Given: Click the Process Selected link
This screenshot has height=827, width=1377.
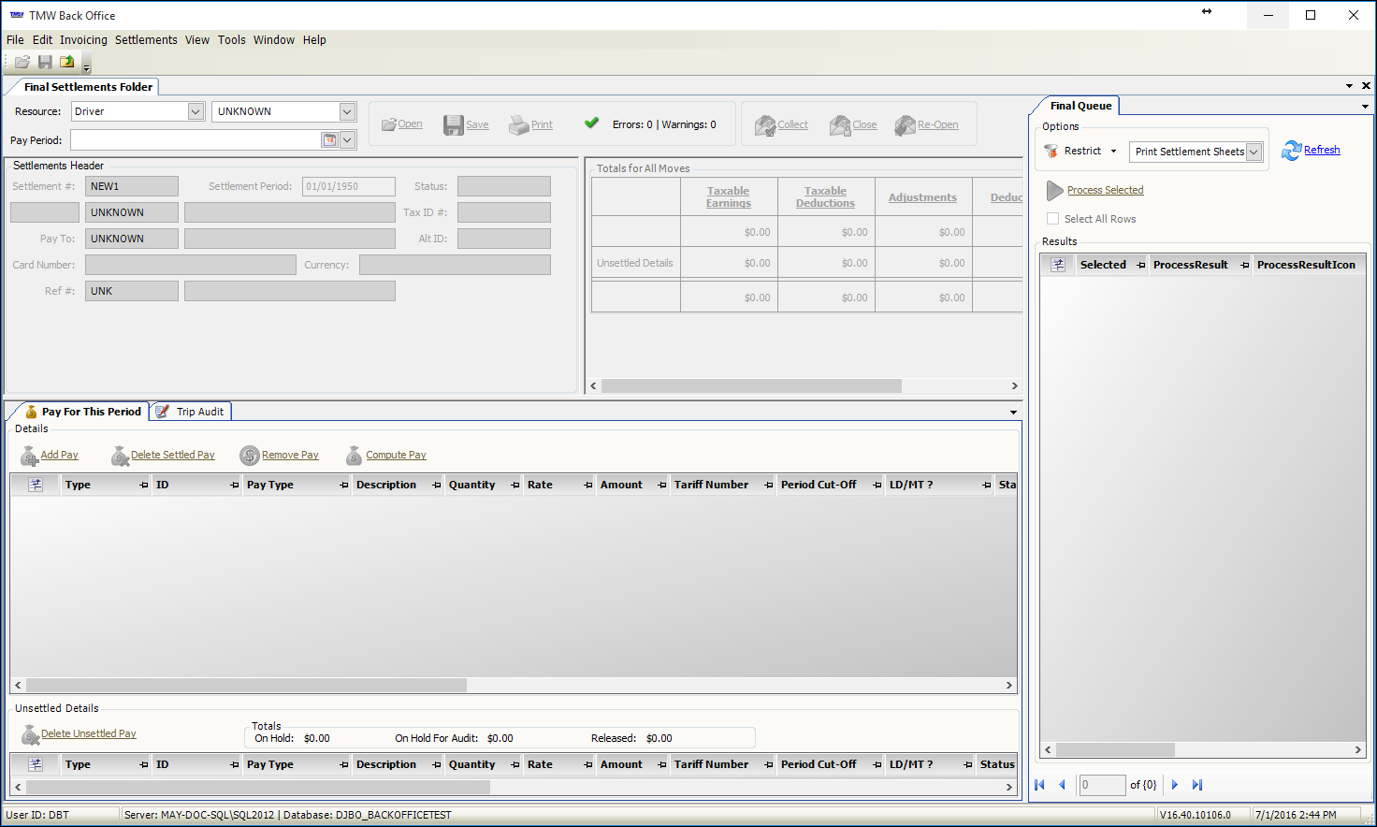Looking at the screenshot, I should [1105, 190].
